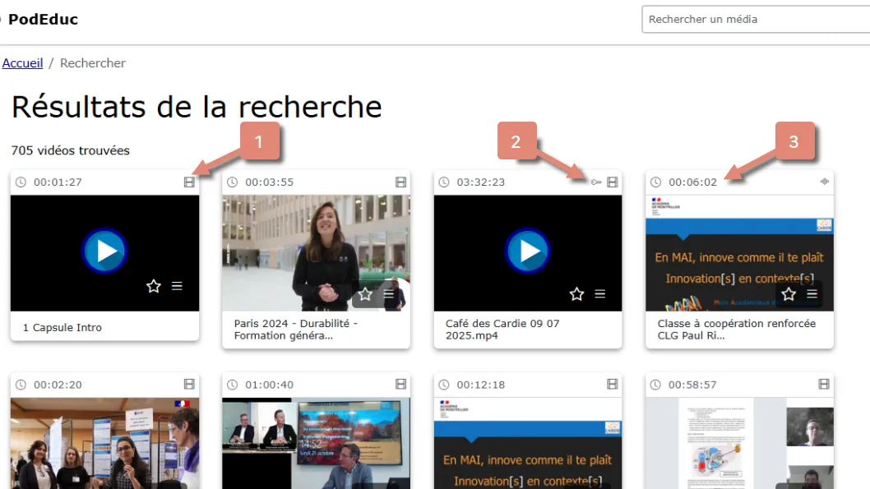The image size is (870, 489).
Task: Click the film icon on the 00:12:18 card
Action: pyautogui.click(x=612, y=384)
